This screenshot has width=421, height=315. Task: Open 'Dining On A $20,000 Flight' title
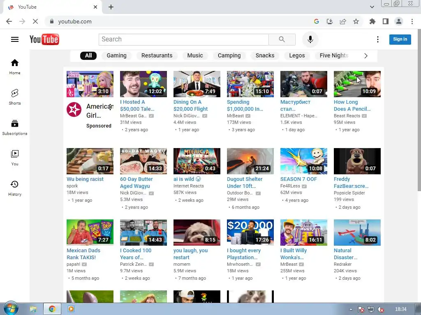(190, 105)
